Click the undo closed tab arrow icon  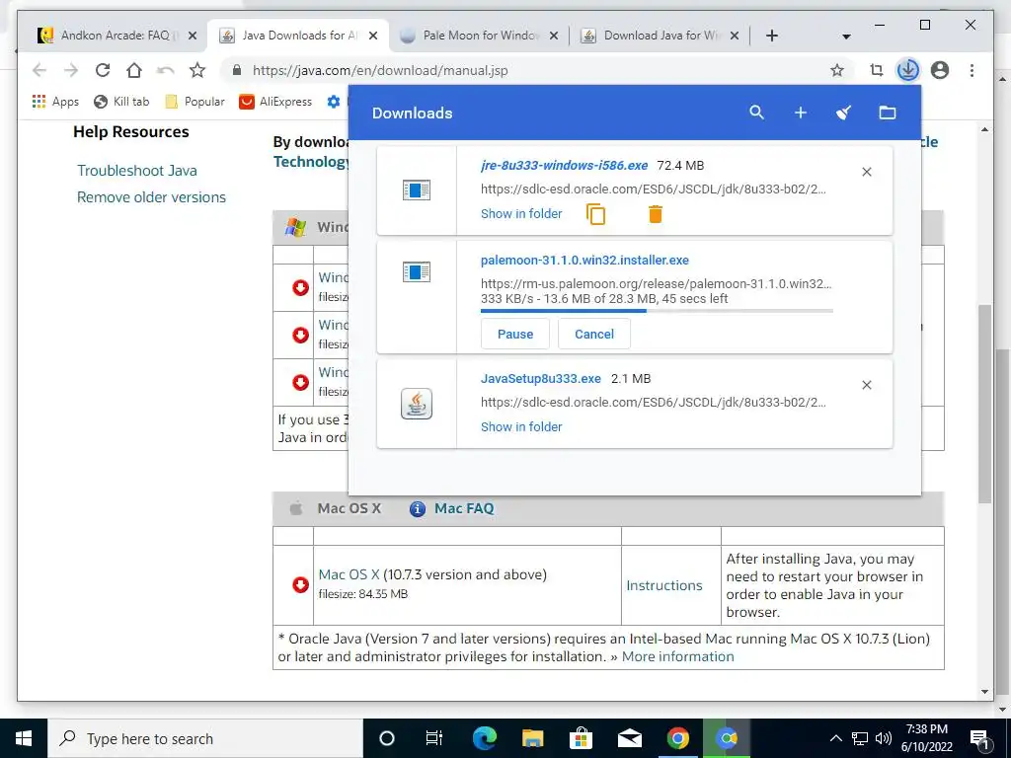[x=165, y=70]
